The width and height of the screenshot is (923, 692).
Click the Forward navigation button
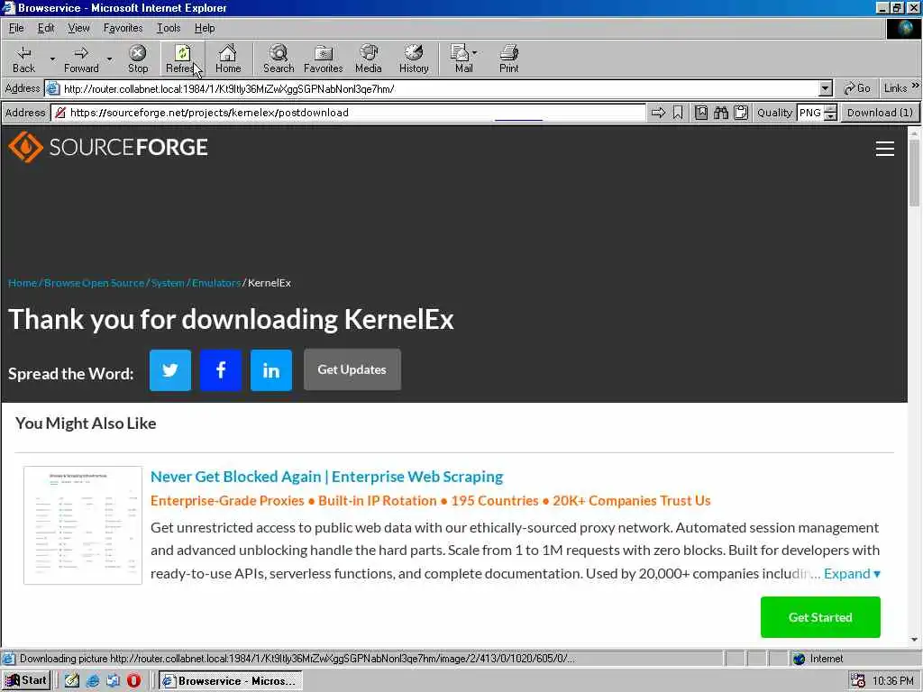click(81, 59)
